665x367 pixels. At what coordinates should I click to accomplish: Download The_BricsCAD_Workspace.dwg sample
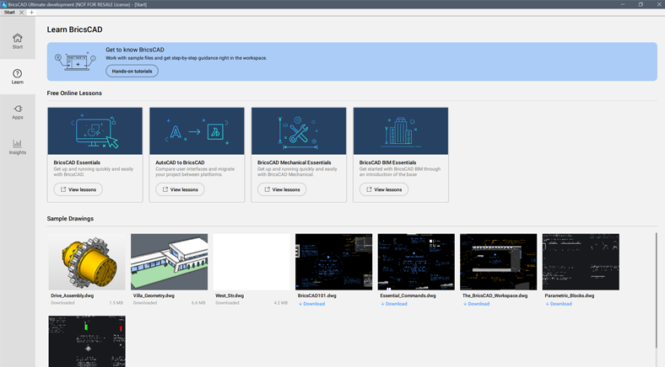coord(476,304)
